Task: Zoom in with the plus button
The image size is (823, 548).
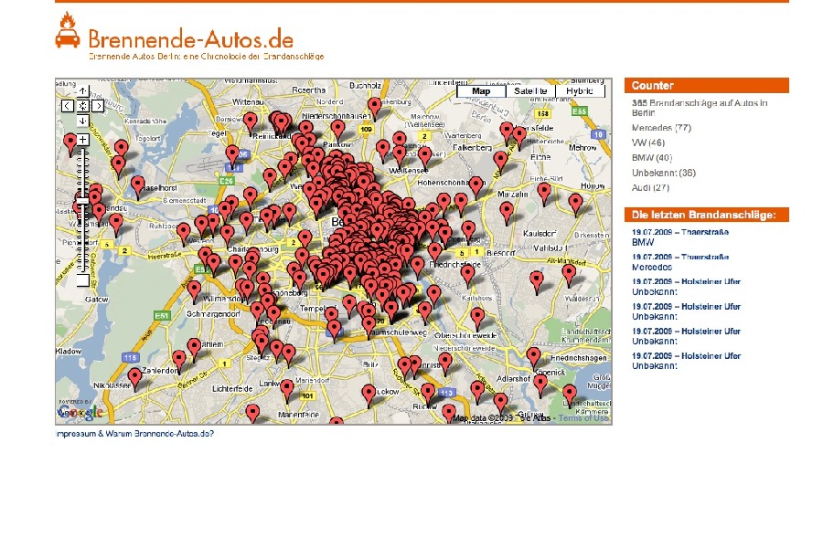Action: pos(83,140)
